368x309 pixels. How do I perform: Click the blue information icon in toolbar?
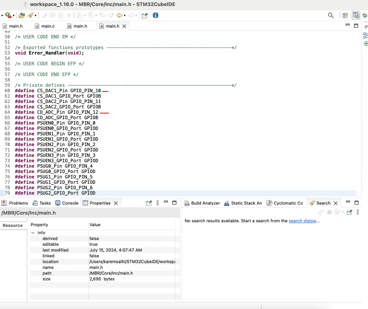155,16
